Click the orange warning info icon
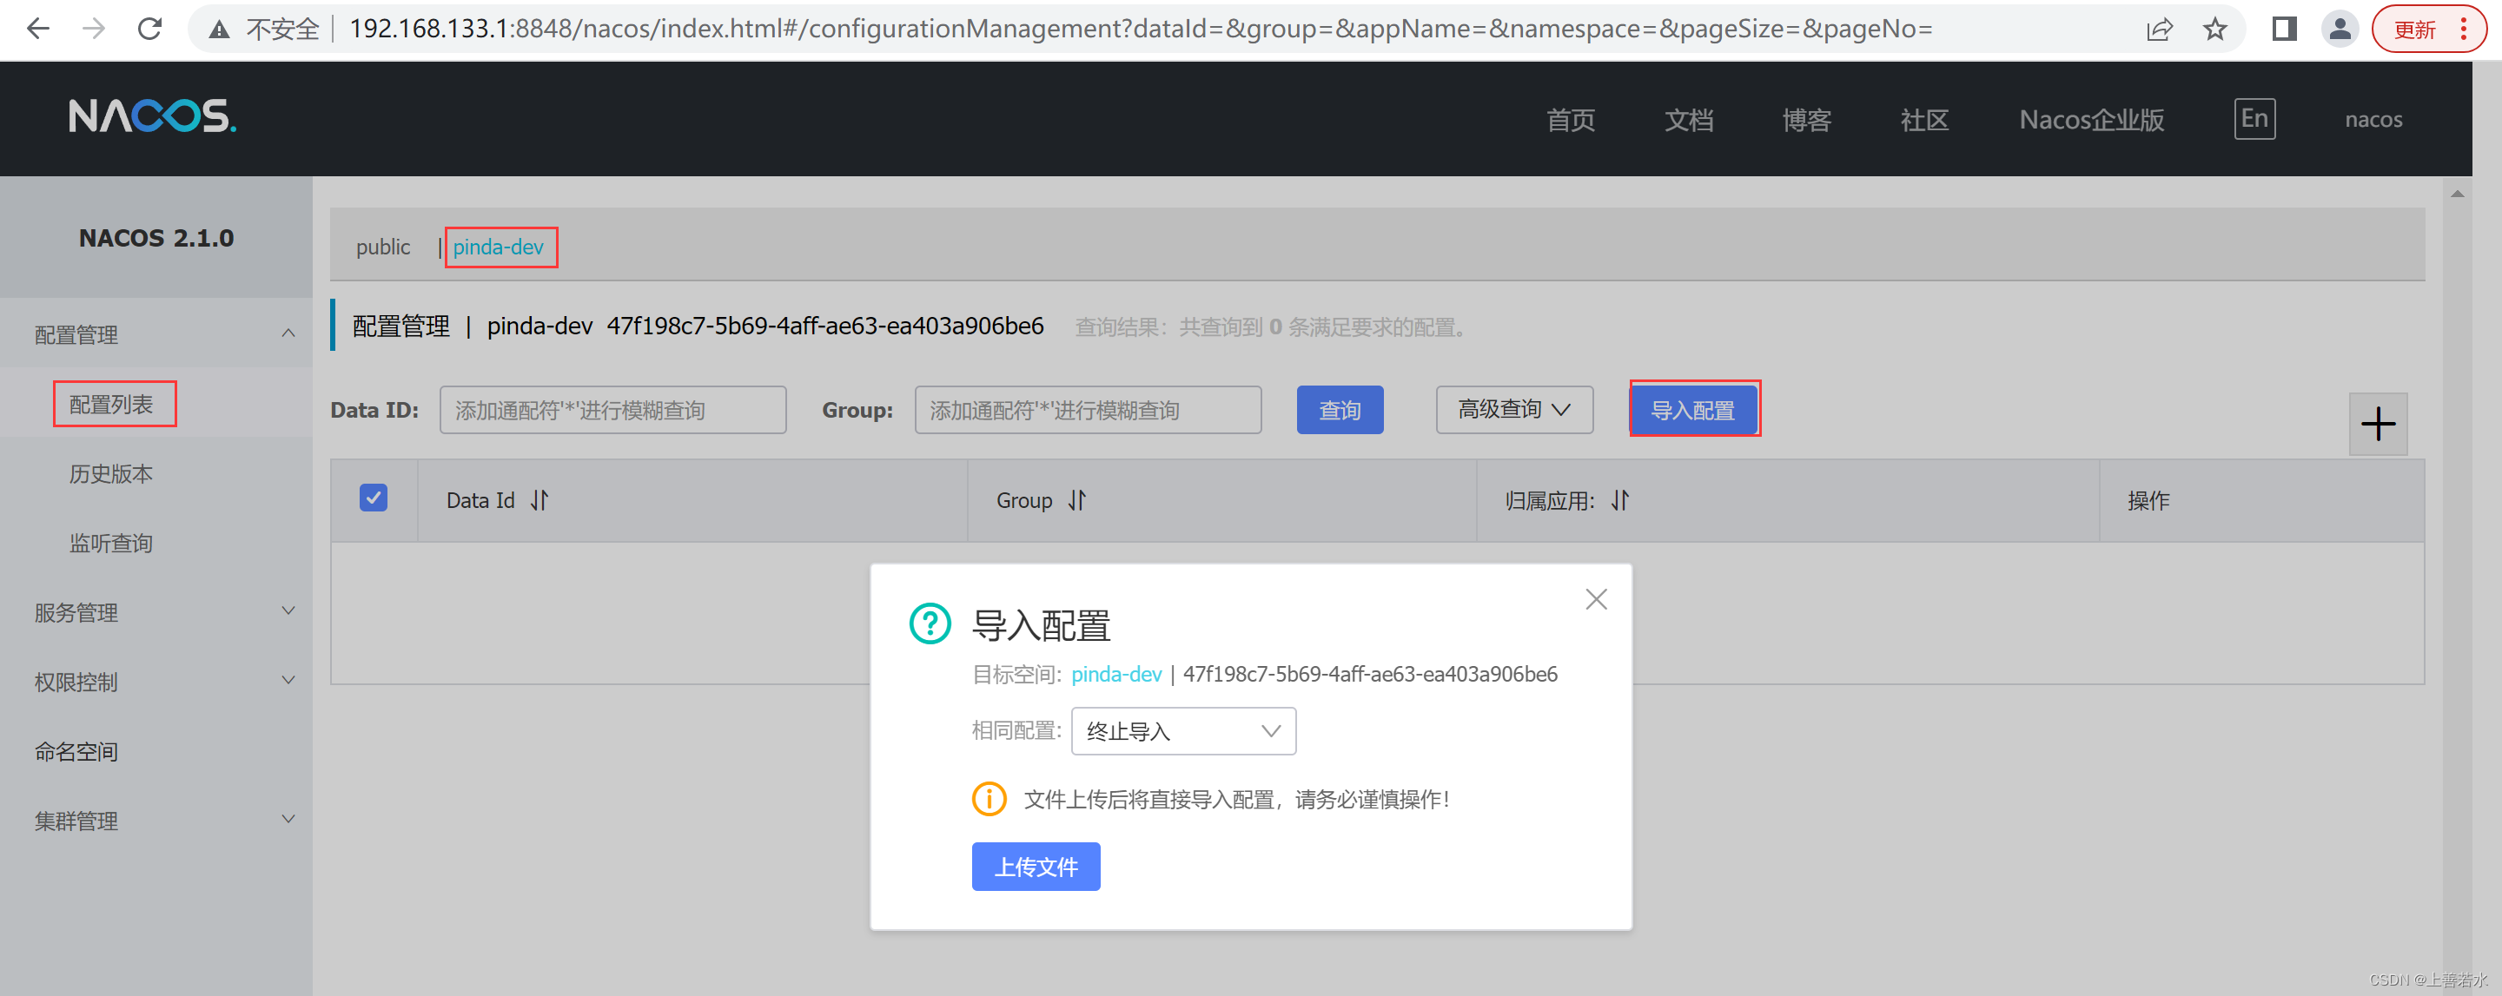 [x=989, y=799]
